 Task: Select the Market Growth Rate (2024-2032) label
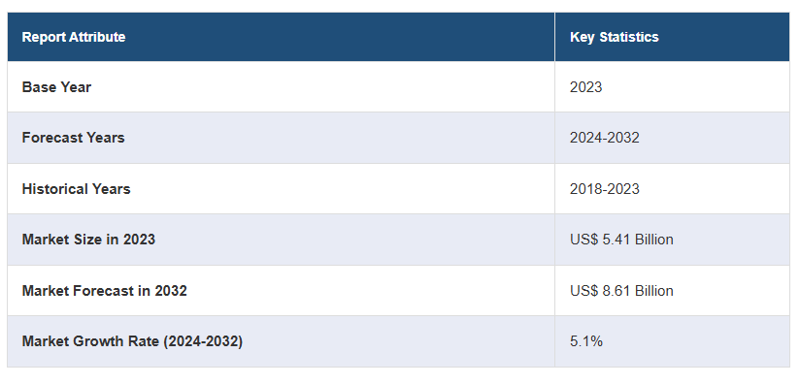[x=132, y=341]
